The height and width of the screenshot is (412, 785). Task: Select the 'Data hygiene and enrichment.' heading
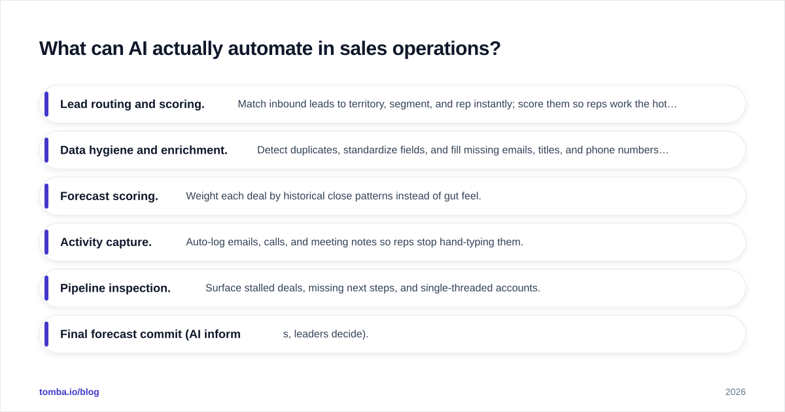pos(144,150)
